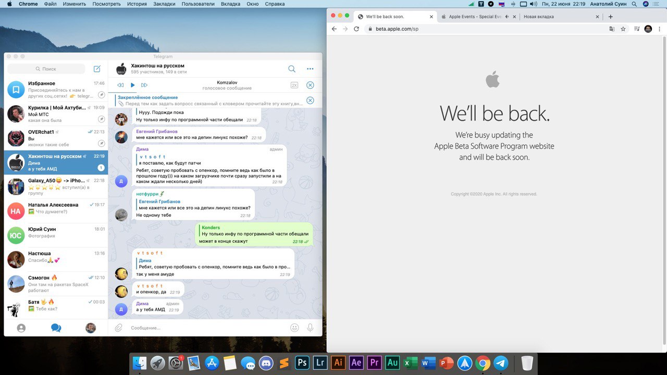Image resolution: width=667 pixels, height=375 pixels.
Task: Reload the beta.apple.com page
Action: click(356, 29)
